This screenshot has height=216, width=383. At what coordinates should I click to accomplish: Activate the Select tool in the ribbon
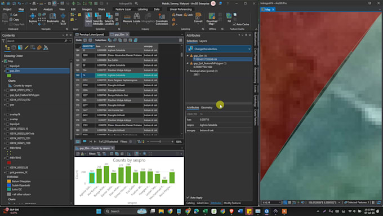pyautogui.click(x=88, y=19)
